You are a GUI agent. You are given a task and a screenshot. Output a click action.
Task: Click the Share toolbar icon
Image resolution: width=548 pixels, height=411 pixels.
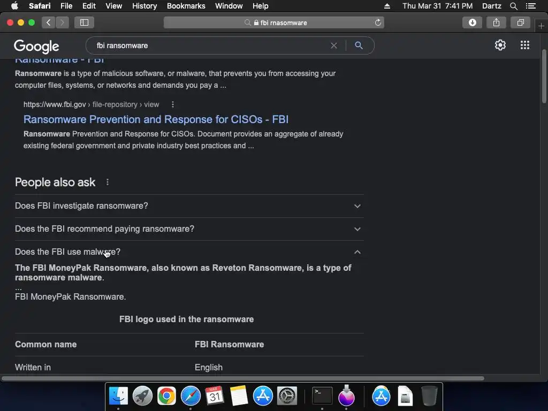(496, 22)
